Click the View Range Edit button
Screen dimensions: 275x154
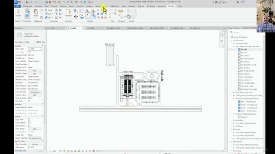(34, 129)
